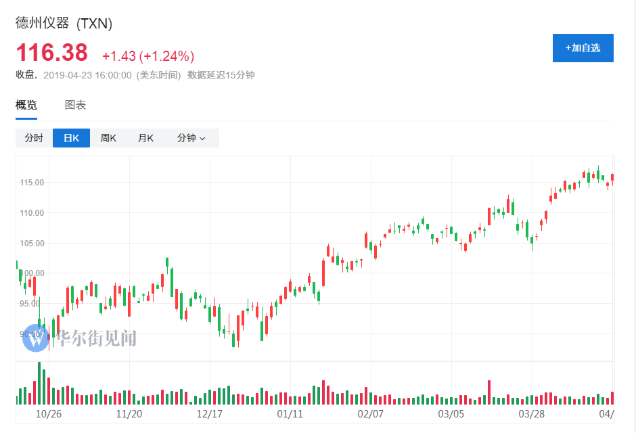Open the 分钟 minute interval dropdown

(188, 137)
